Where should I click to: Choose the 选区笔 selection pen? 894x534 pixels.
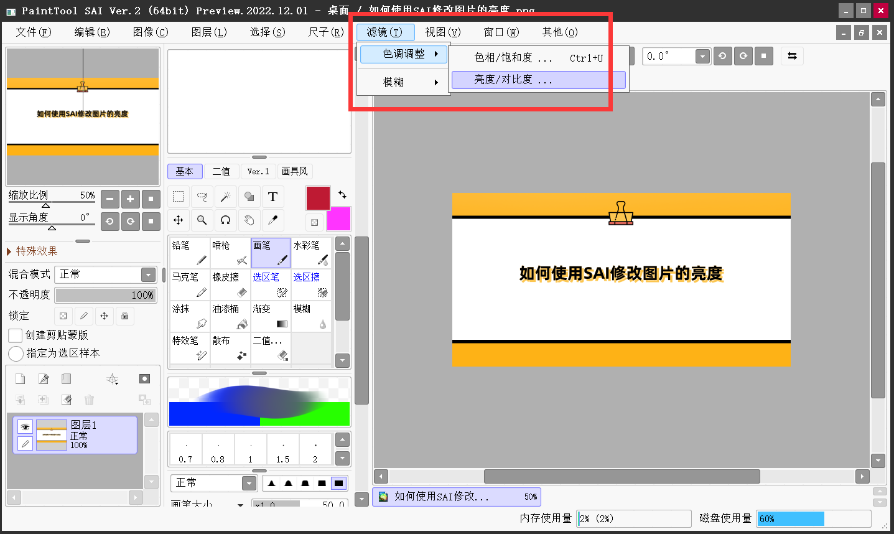click(x=271, y=284)
